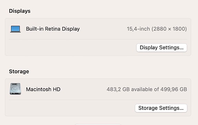Select the Built-in Retina Display label

[x=53, y=29]
